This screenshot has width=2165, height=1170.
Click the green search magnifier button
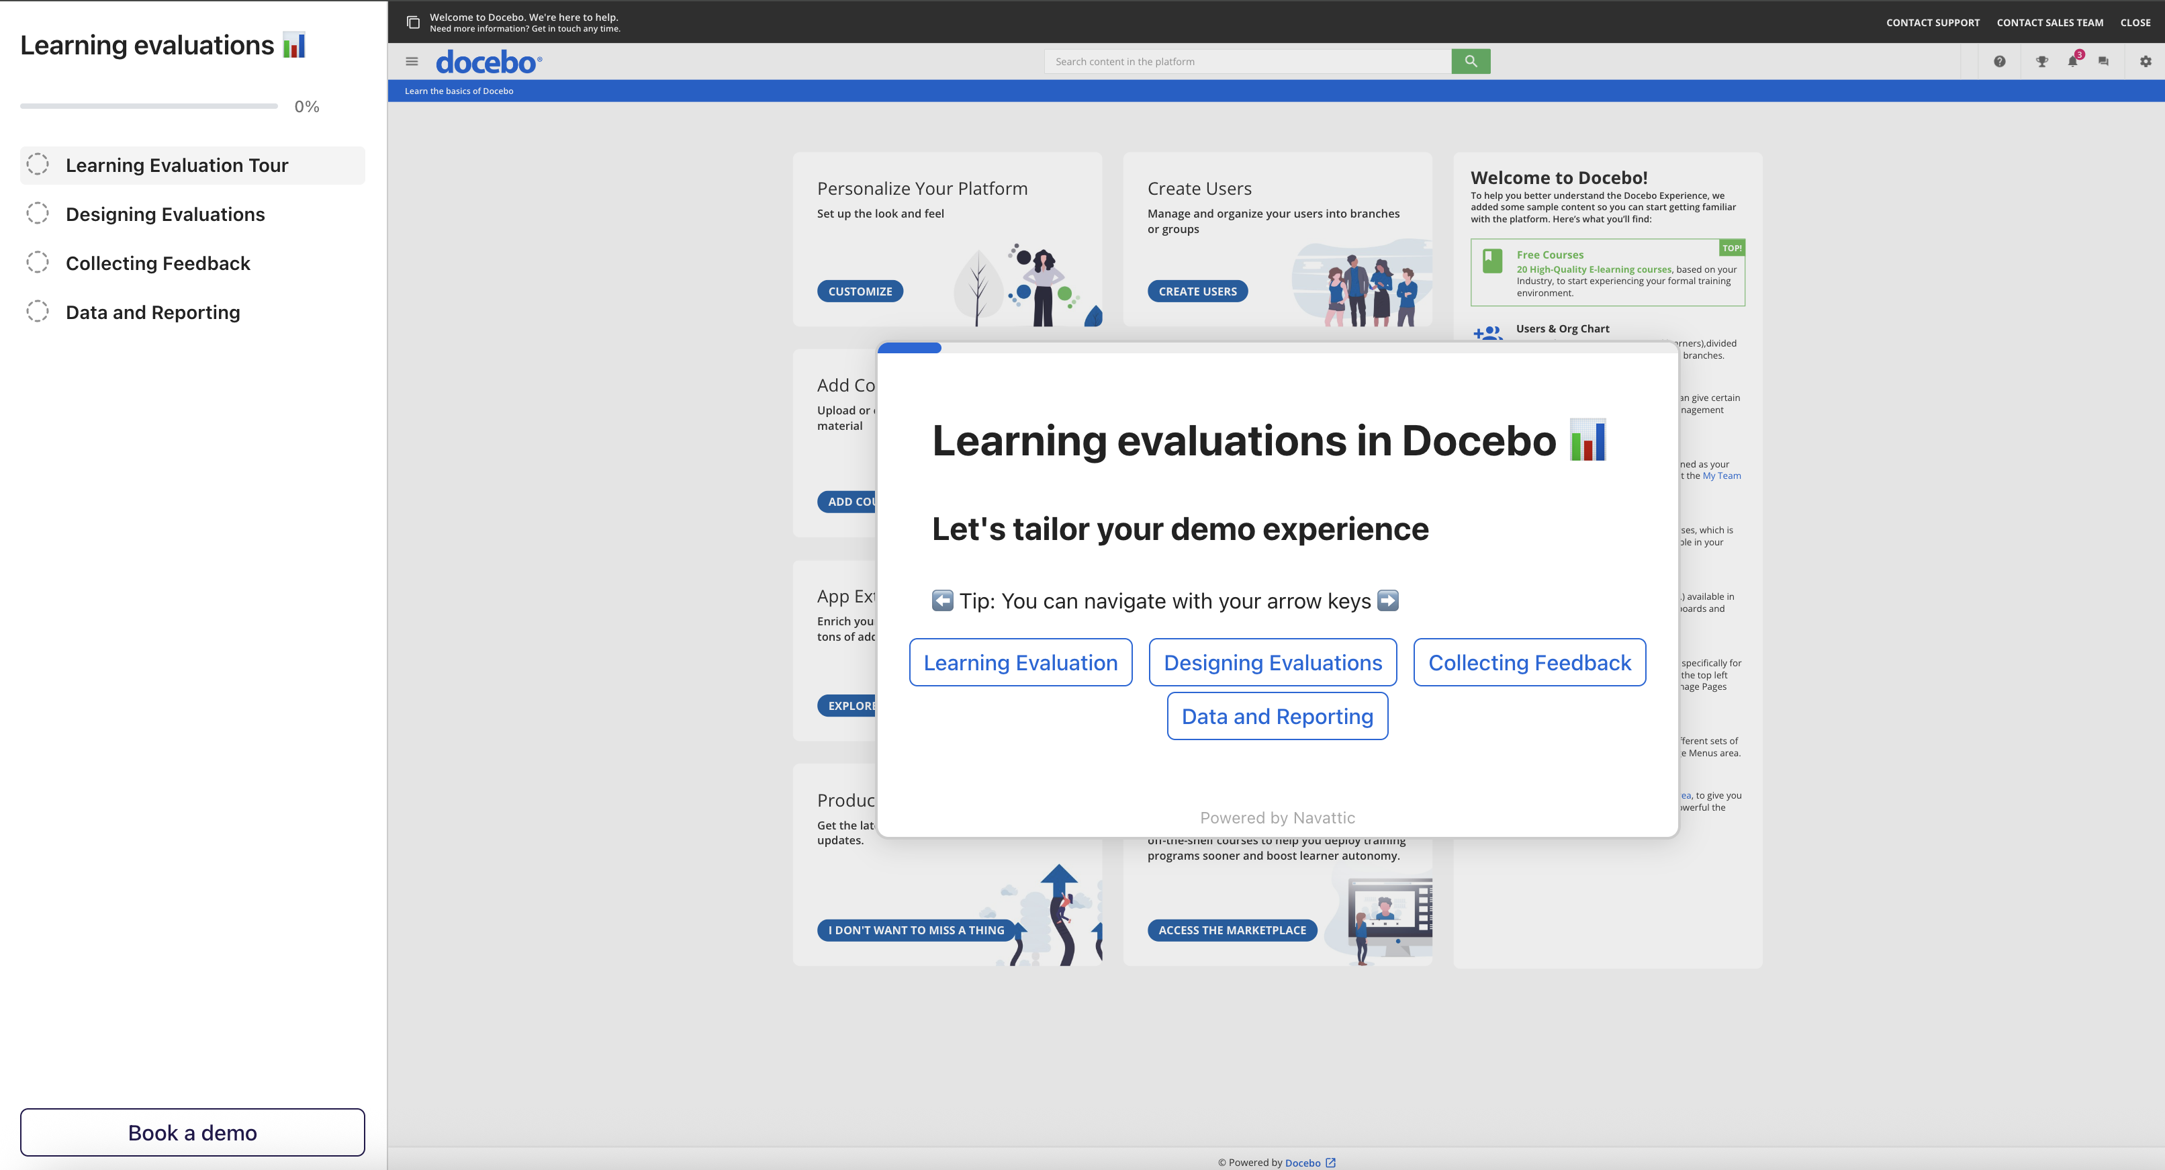point(1470,61)
